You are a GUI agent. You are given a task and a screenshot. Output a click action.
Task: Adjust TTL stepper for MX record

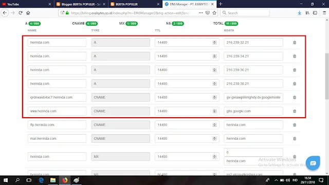pos(214,157)
